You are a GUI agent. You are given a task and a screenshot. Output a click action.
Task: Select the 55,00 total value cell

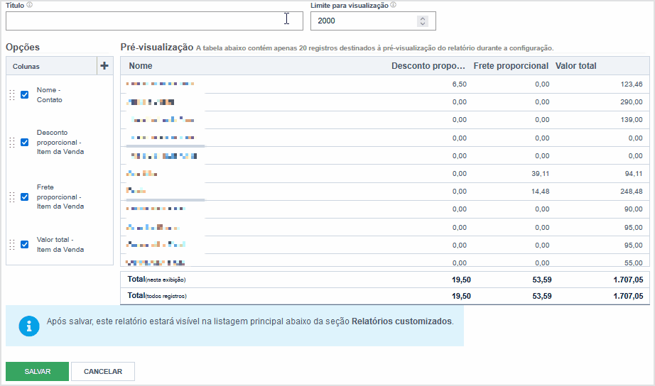pyautogui.click(x=634, y=263)
